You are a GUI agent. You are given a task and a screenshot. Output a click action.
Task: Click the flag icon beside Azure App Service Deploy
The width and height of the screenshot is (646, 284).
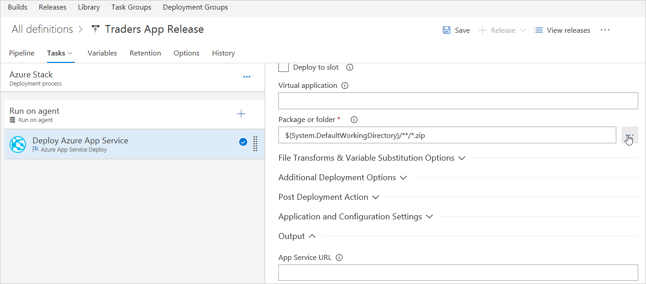(36, 149)
